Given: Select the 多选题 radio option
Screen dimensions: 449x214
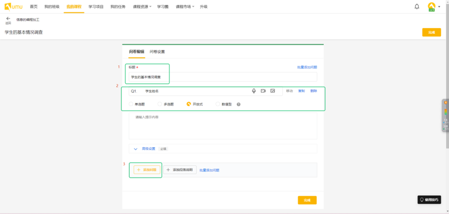Looking at the screenshot, I should click(x=166, y=104).
